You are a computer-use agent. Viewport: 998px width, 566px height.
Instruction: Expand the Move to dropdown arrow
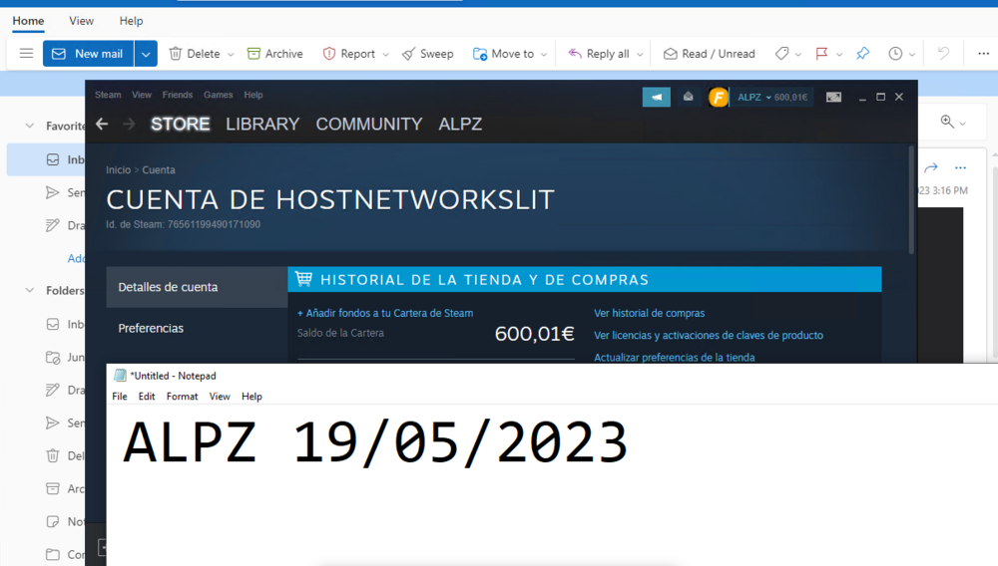tap(544, 55)
